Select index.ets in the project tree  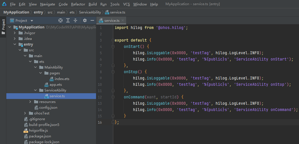(62, 79)
